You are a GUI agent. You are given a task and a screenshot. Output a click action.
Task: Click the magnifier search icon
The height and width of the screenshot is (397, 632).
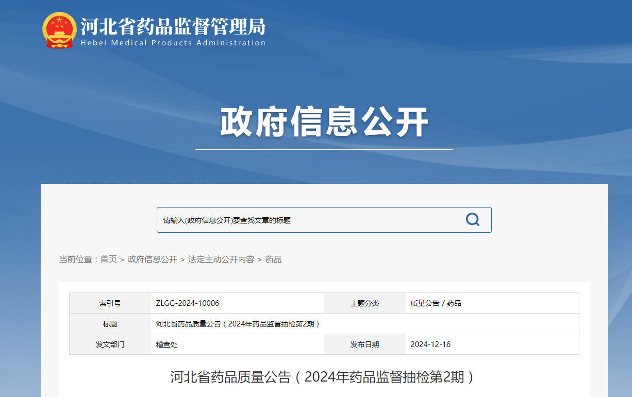pos(473,220)
